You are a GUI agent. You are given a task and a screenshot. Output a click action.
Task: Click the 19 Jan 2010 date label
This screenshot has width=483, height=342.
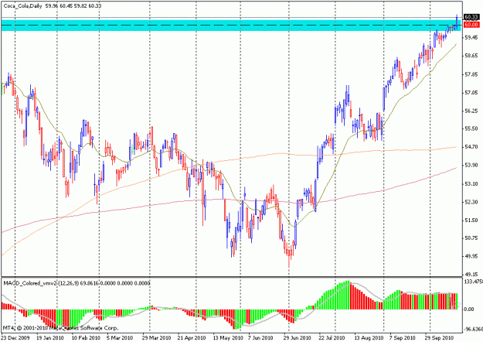[50, 338]
